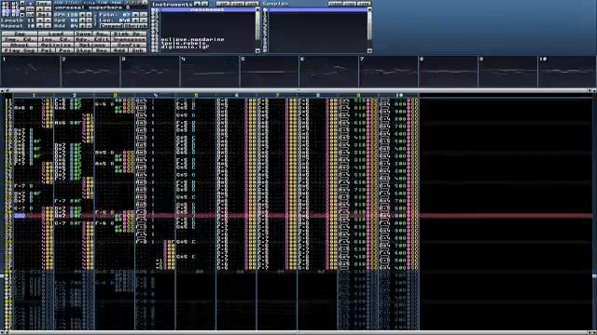Click channel 6 scope display
This screenshot has width=597, height=335.
(x=329, y=72)
